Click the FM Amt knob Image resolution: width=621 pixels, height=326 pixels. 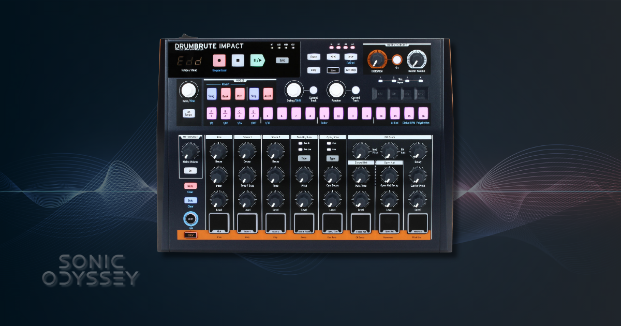[389, 151]
